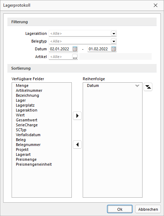The height and width of the screenshot is (216, 164).
Task: Click the Abbrechen button
Action: coord(148,209)
